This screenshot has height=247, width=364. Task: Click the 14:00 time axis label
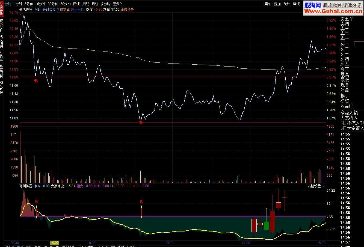point(246,243)
